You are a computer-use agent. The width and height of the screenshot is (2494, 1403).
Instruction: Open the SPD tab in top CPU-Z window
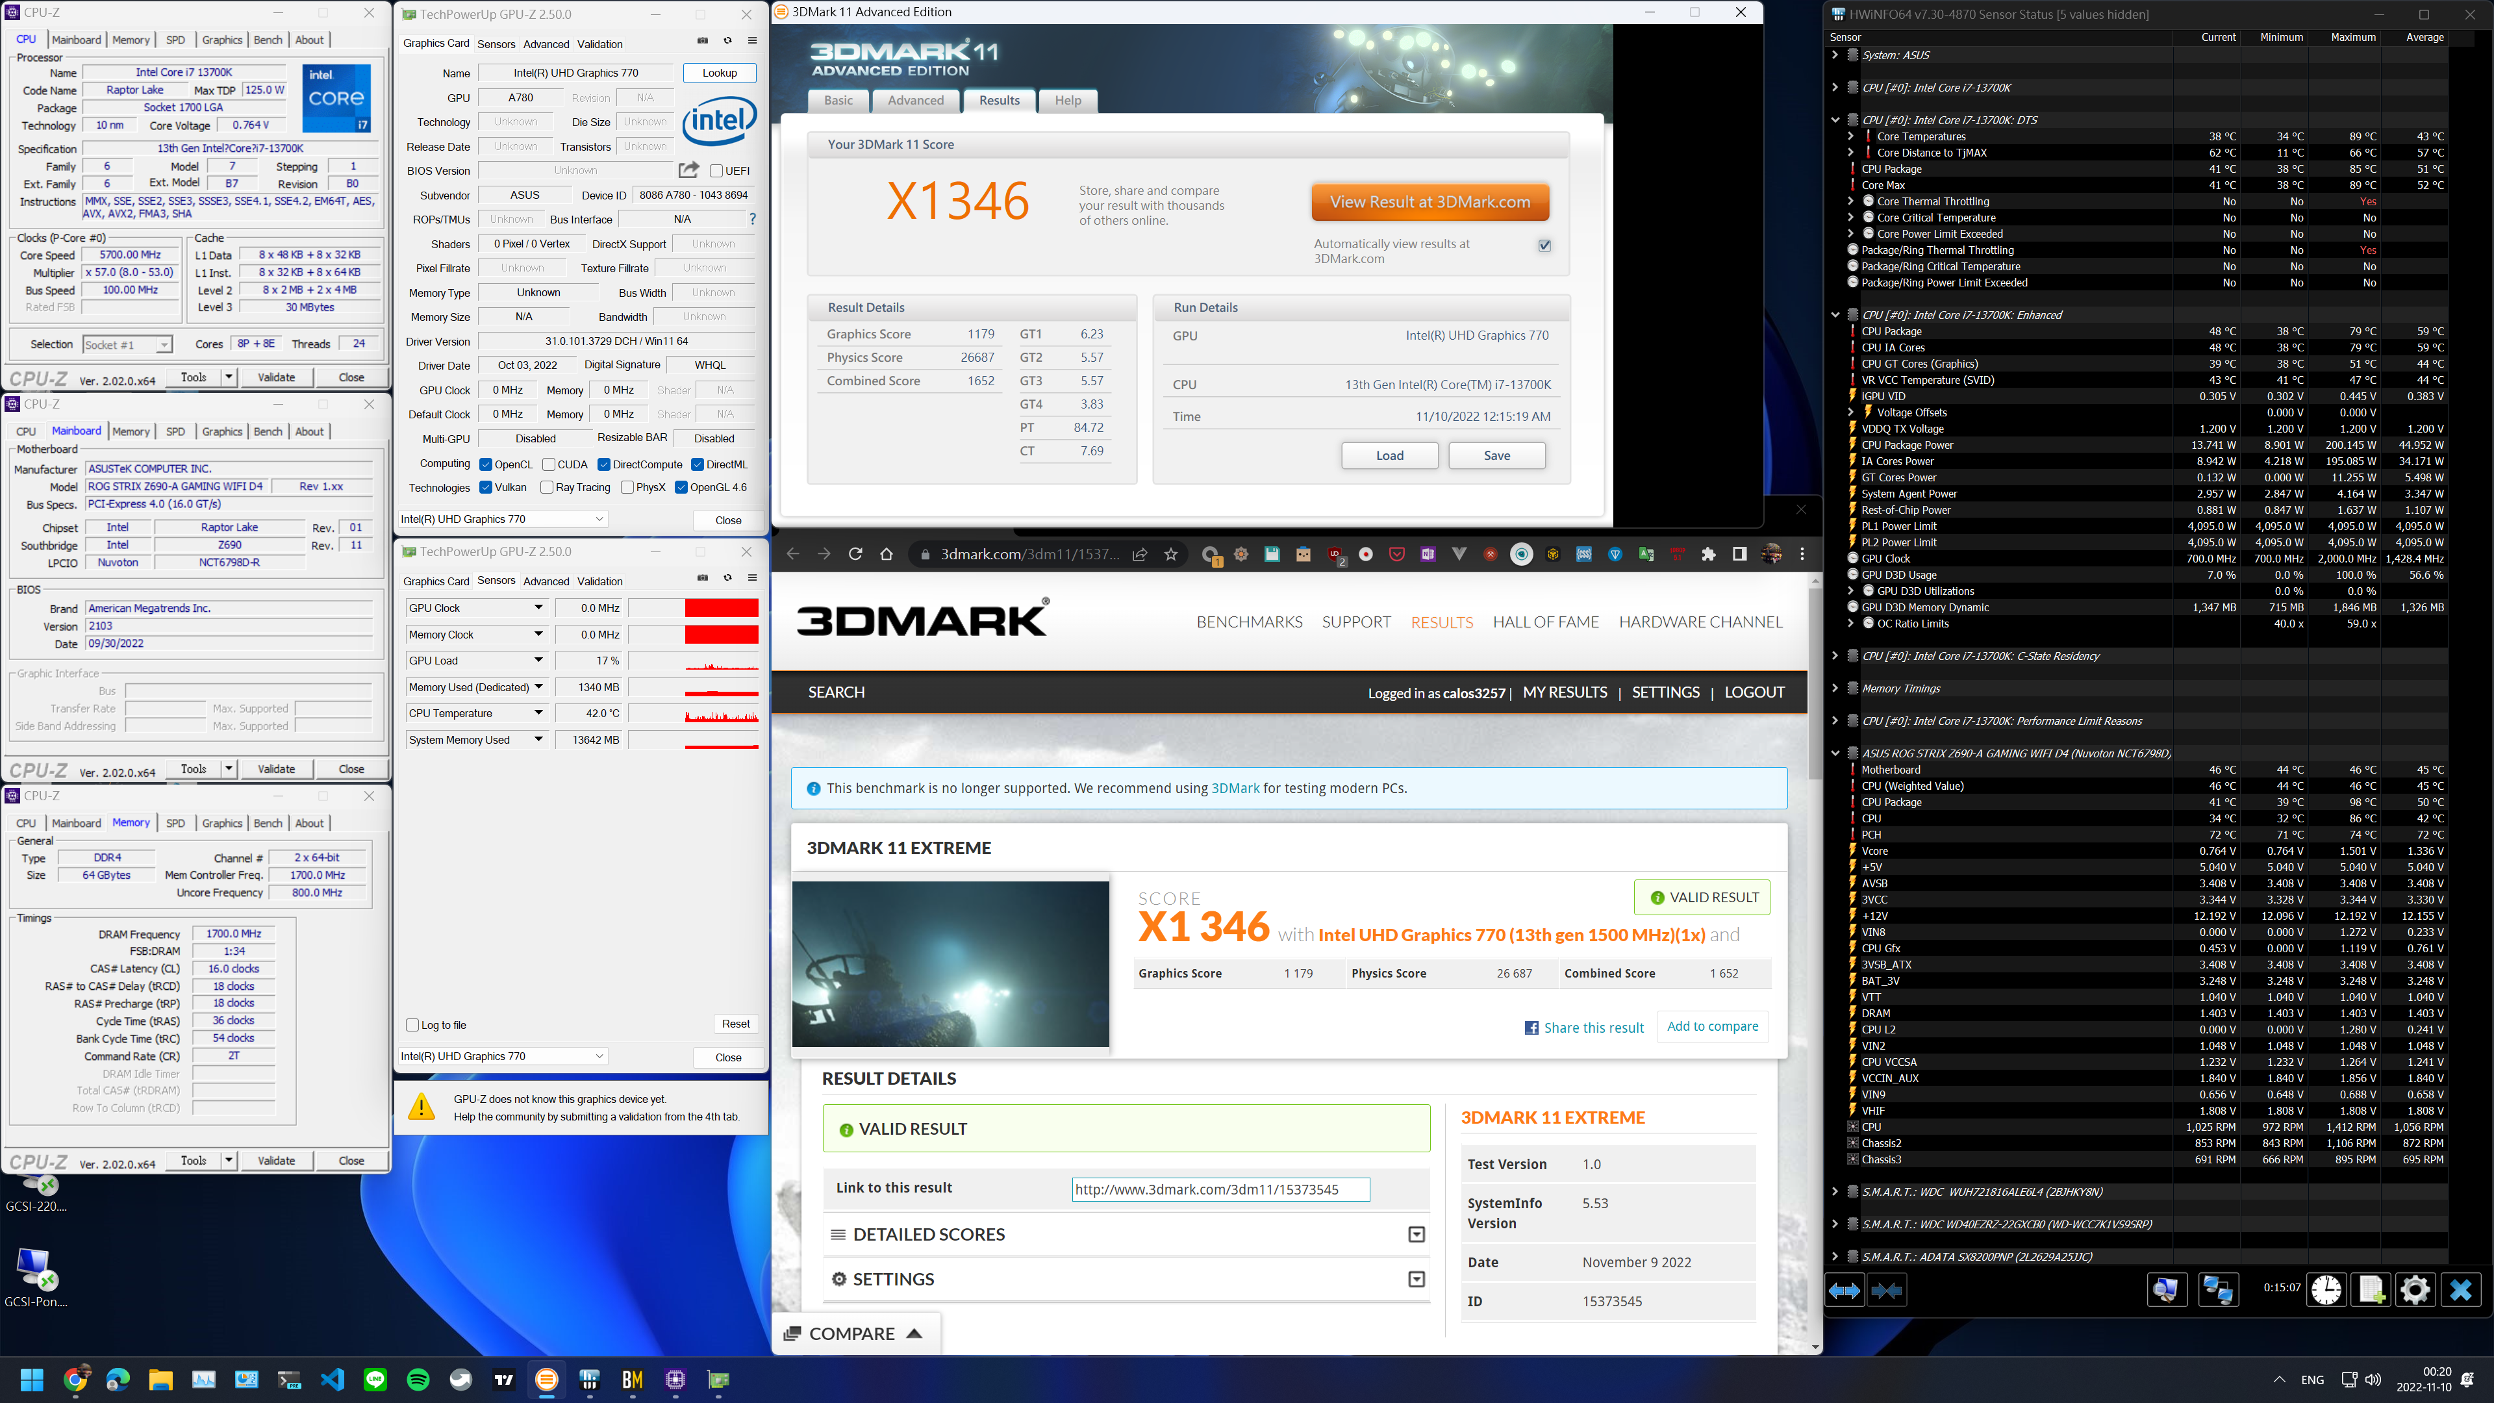point(175,40)
